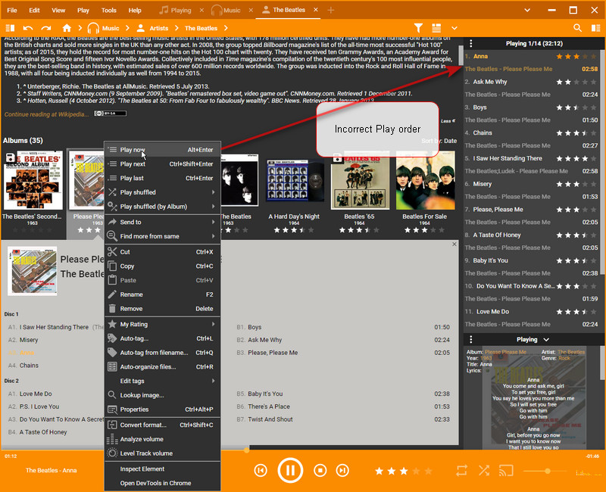606x492 pixels.
Task: Toggle repeat in the player bar
Action: [x=461, y=470]
